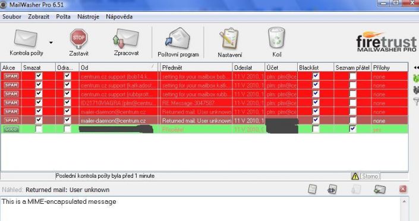The image size is (419, 221).
Task: Check Seznam přátel for rubbyrolt message
Action: point(352,94)
